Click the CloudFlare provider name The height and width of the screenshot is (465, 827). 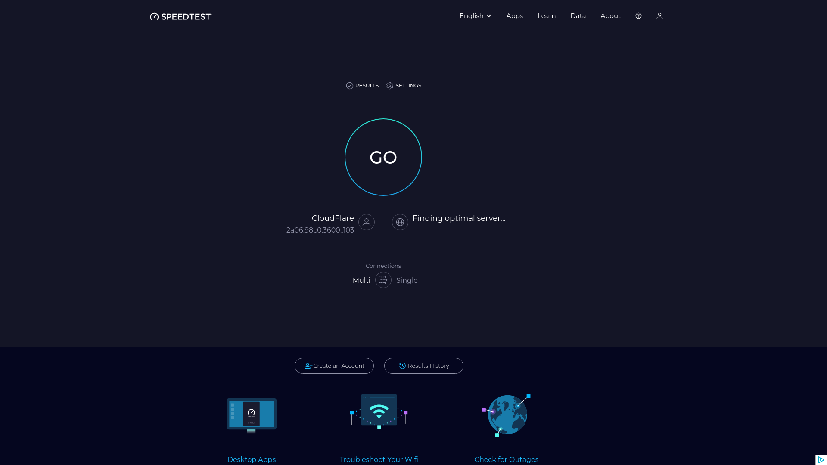coord(333,218)
